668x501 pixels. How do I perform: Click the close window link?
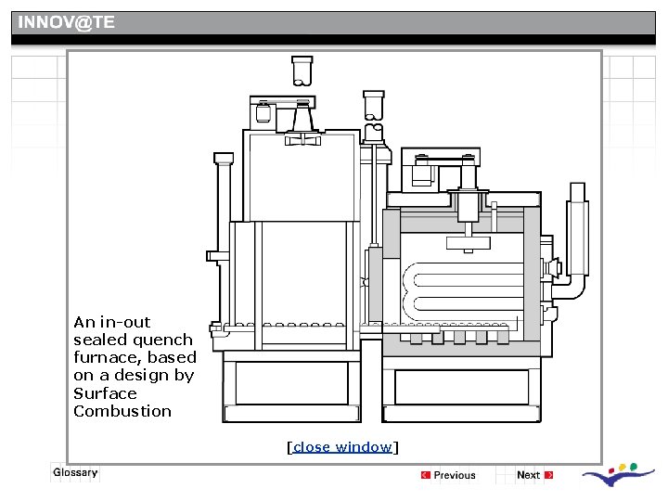coord(342,447)
